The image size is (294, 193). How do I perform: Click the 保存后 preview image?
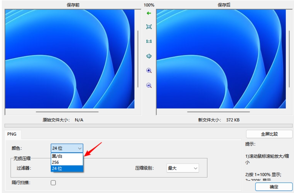click(x=221, y=59)
